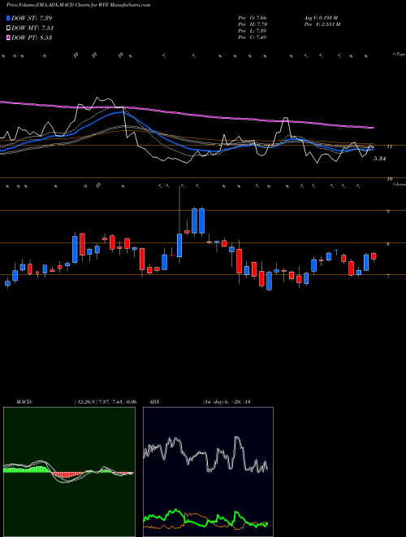Select the 'DOW PT: 8.53' legend label
This screenshot has width=406, height=537.
(x=32, y=37)
